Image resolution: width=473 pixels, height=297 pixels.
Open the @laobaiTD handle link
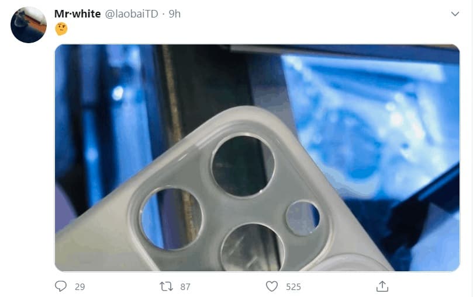point(132,14)
